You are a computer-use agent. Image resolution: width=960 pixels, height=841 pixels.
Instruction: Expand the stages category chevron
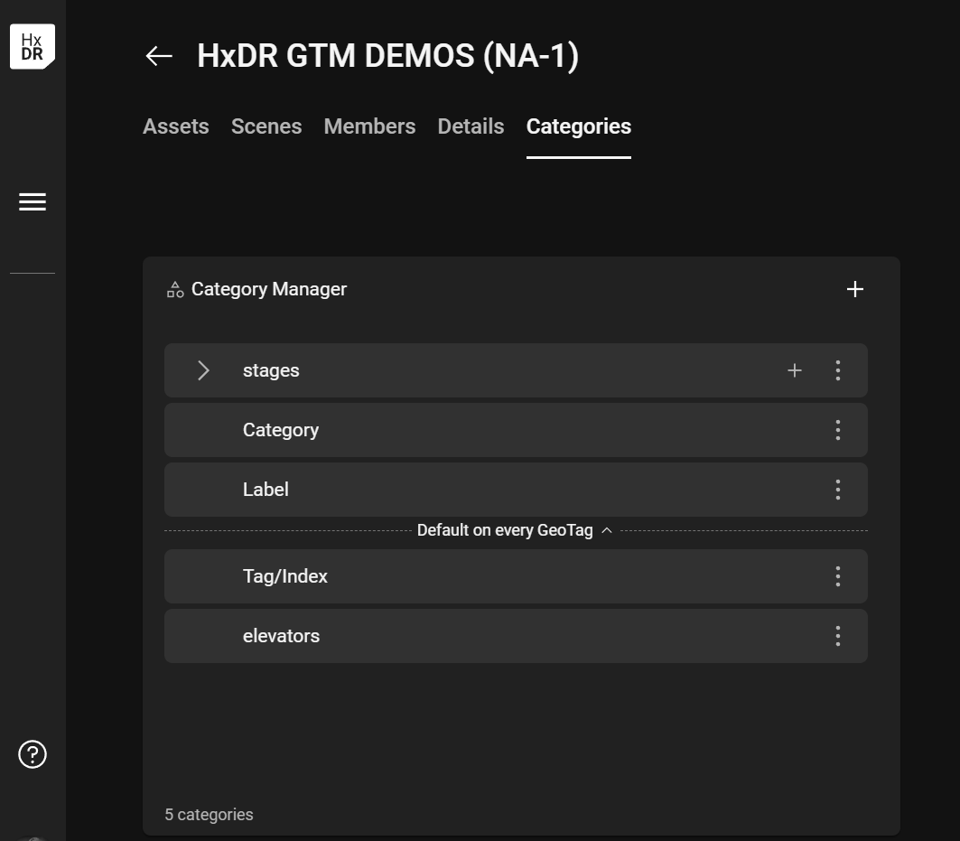coord(203,370)
